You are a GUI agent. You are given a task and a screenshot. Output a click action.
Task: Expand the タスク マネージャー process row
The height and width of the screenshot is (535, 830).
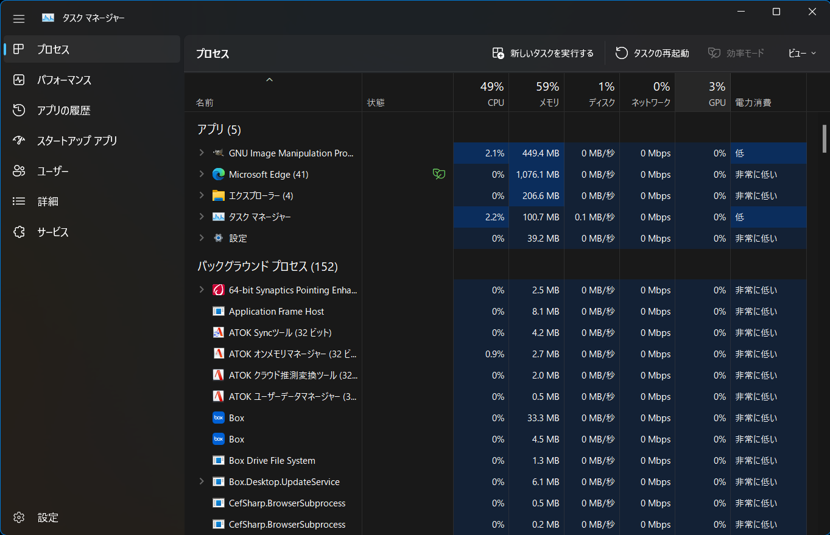[x=202, y=217]
